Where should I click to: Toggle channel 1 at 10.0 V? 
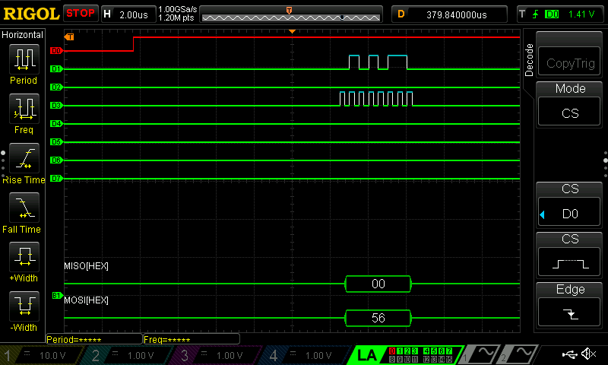point(39,355)
